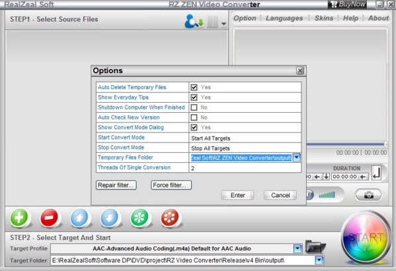Click the blue playback progress bar
396x271 pixels.
[345, 144]
